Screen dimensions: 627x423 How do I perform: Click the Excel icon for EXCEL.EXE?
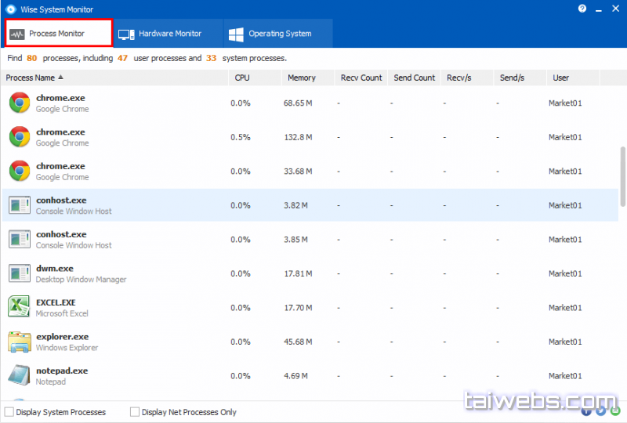point(20,307)
